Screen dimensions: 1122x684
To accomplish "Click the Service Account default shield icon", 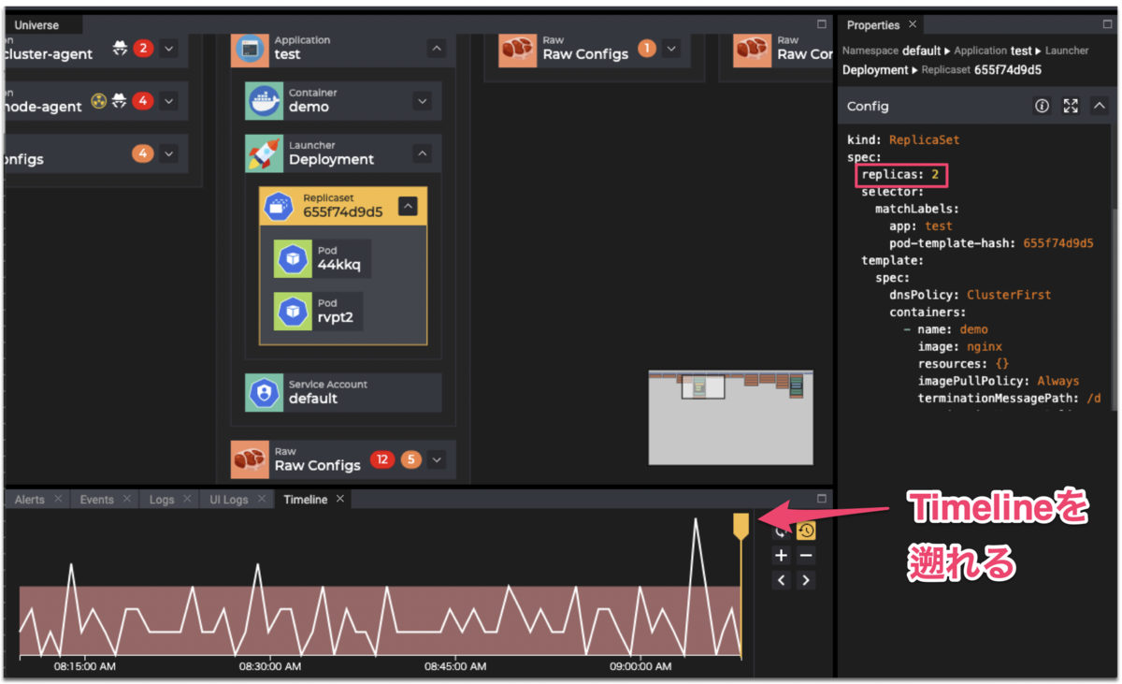I will (x=264, y=393).
